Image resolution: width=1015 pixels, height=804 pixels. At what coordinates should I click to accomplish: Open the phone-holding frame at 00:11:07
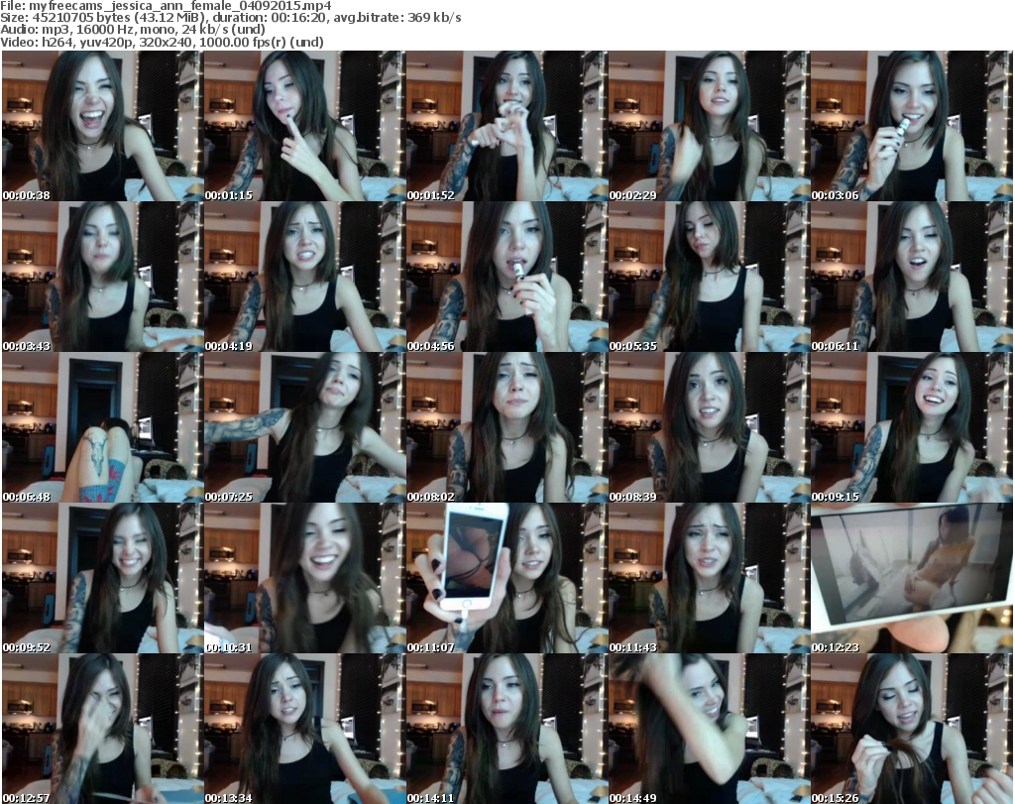pyautogui.click(x=507, y=578)
